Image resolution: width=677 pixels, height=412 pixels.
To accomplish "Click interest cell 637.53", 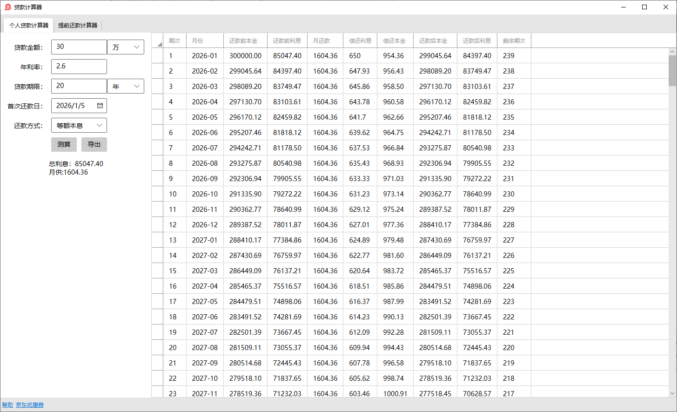I will 360,148.
